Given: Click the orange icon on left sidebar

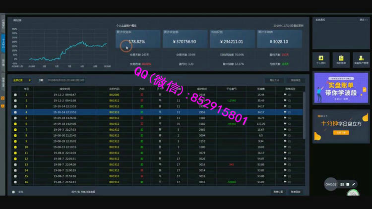Looking at the screenshot, I should 3,98.
